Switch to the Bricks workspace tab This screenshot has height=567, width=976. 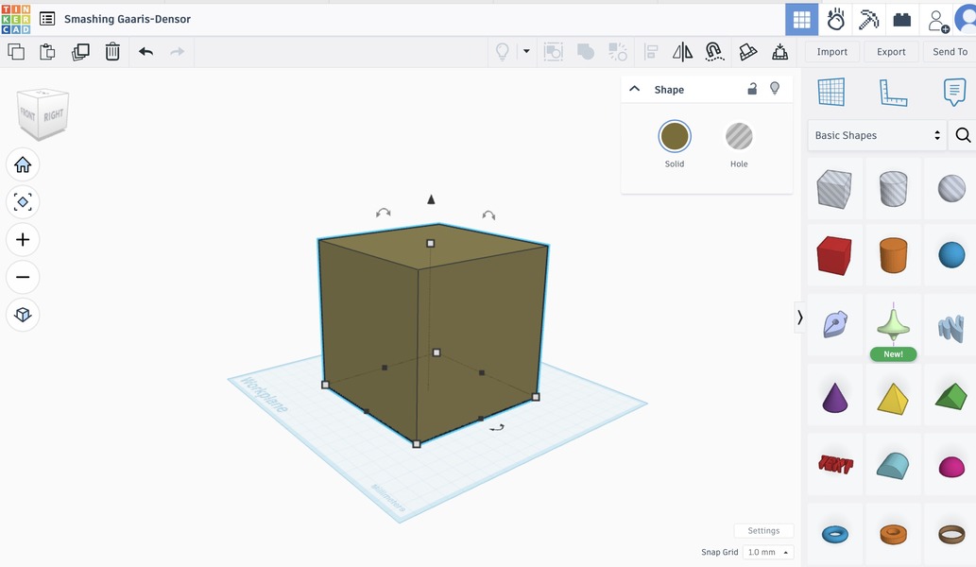pos(901,19)
